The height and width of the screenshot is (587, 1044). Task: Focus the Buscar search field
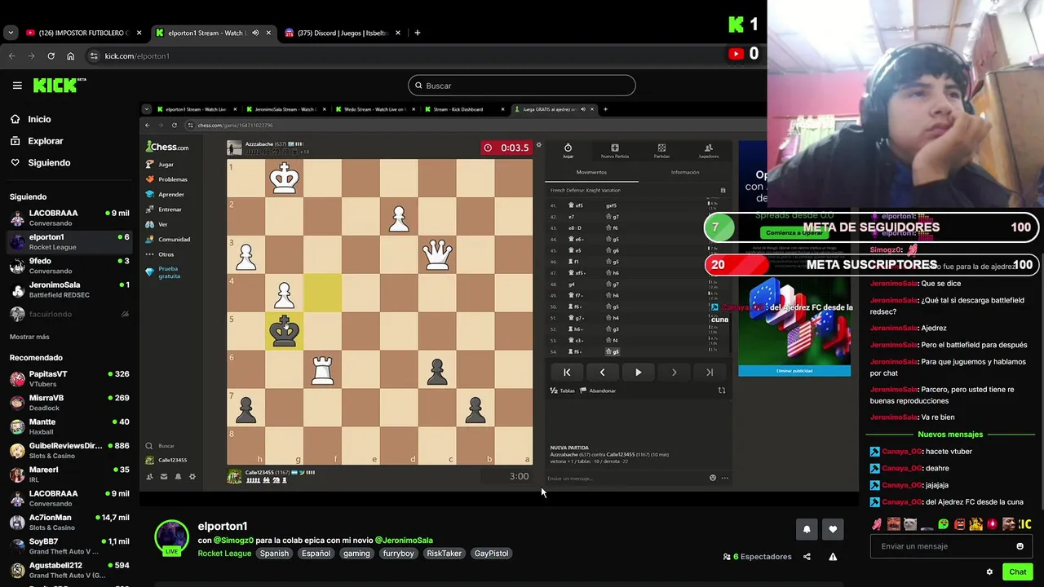tap(522, 86)
